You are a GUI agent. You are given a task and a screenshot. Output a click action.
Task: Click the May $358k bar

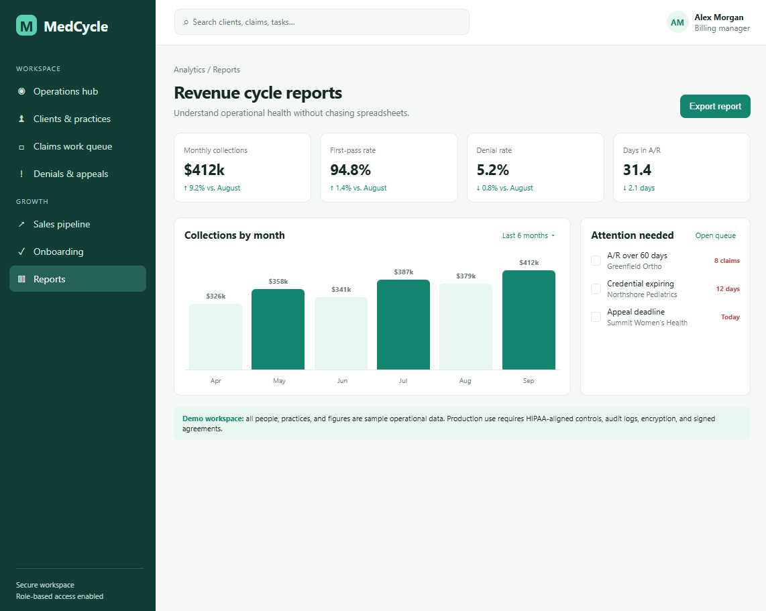(278, 329)
